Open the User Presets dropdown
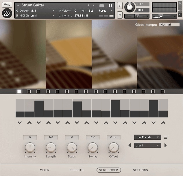Viewport: 183px width, 176px height. tap(147, 137)
